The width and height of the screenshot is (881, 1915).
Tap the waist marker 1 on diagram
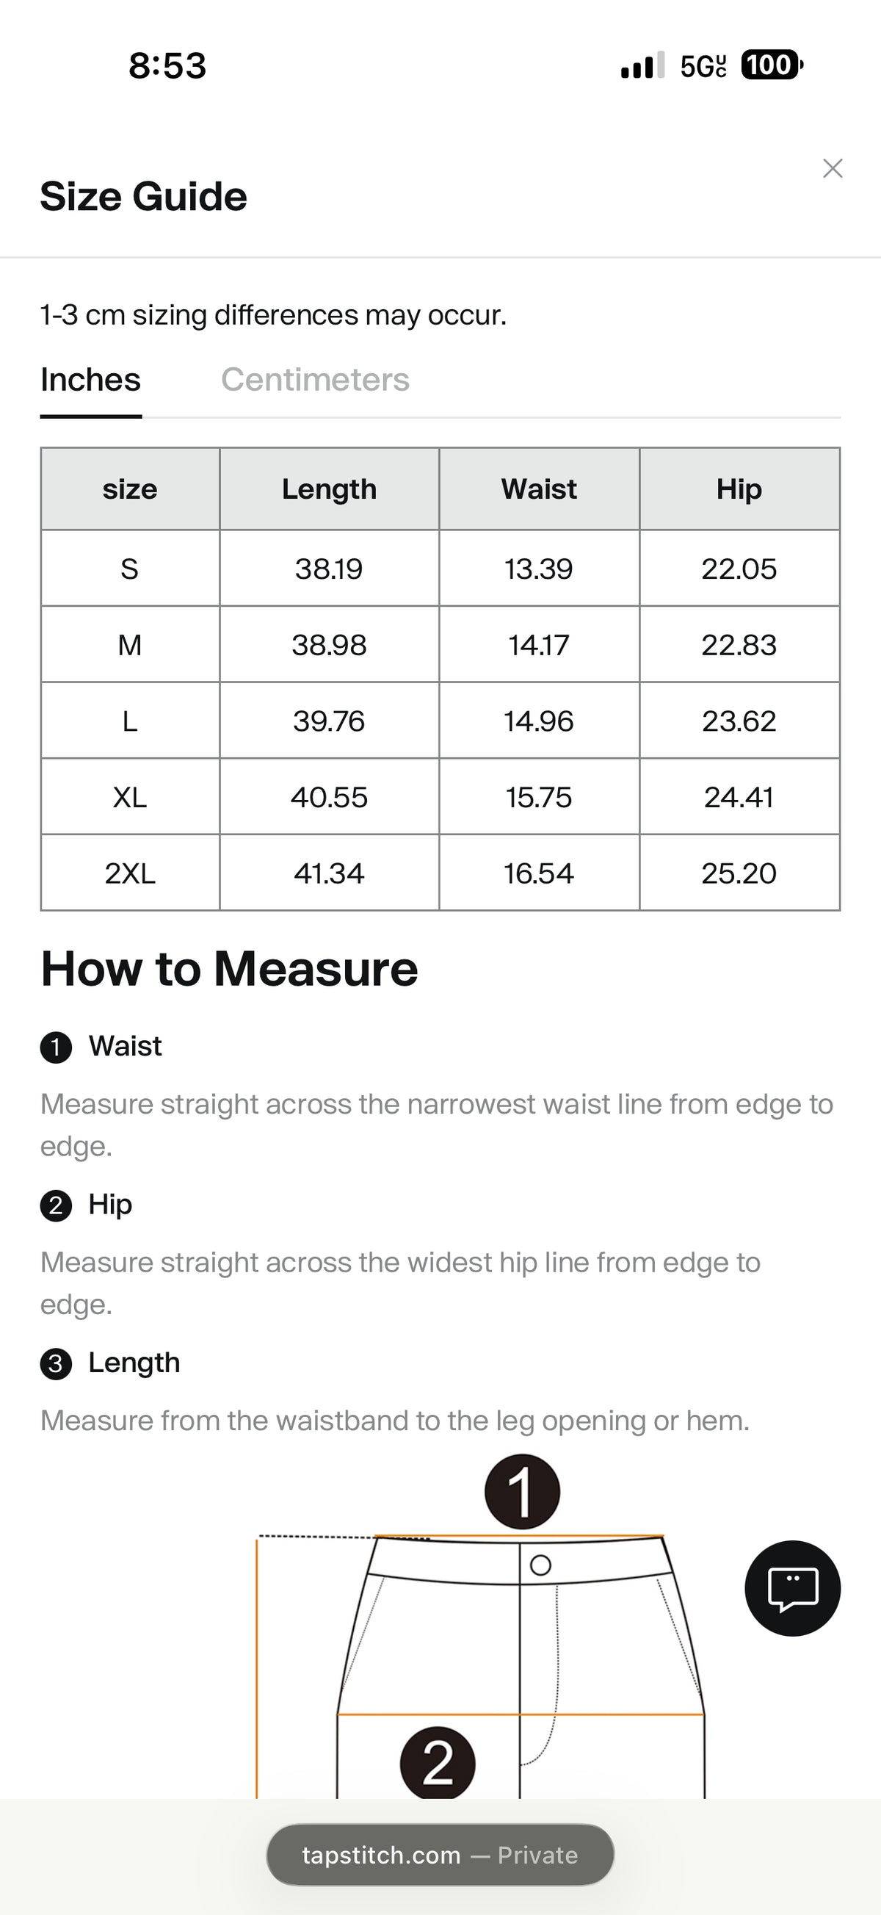522,1491
